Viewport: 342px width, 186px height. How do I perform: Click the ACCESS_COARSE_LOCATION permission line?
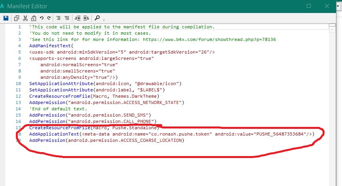pyautogui.click(x=107, y=140)
